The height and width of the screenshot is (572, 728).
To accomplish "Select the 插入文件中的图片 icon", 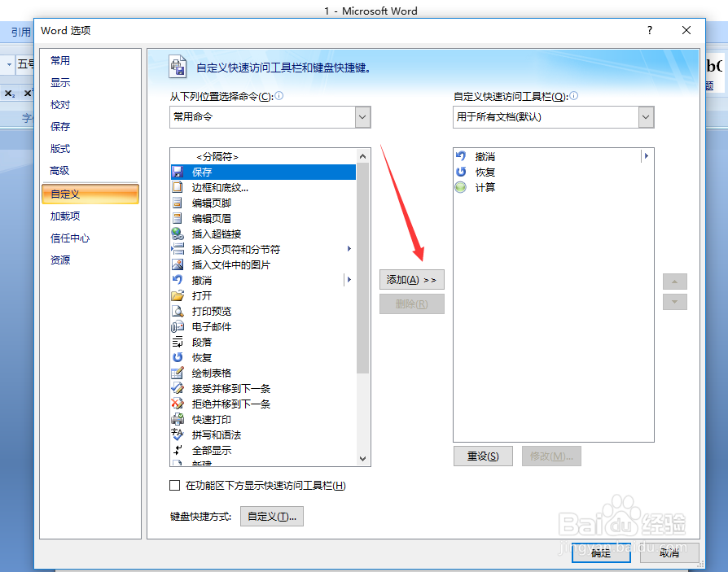I will click(178, 264).
